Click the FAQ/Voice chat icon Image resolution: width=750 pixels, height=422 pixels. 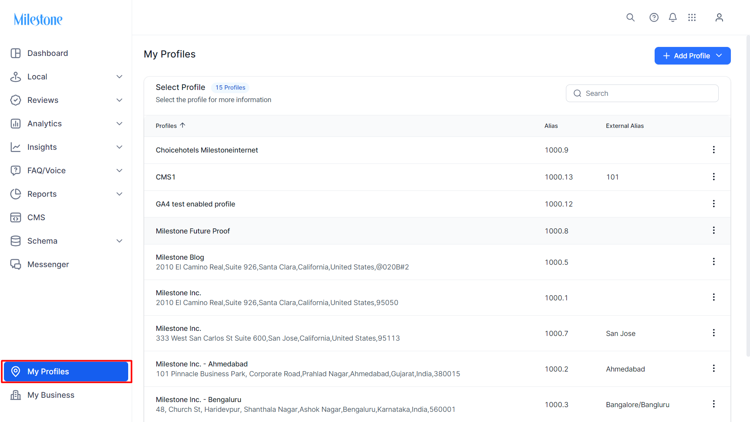16,171
